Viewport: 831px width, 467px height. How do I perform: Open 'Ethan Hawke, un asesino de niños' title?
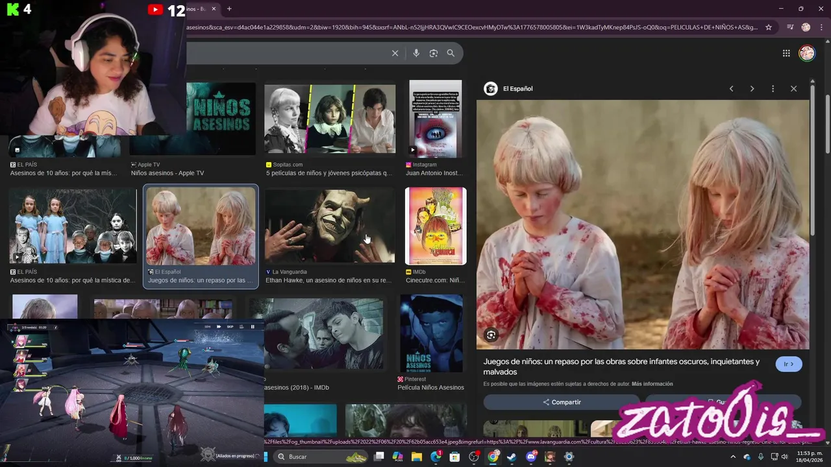pyautogui.click(x=329, y=280)
